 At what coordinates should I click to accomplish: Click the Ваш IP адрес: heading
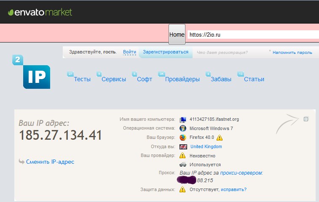44,123
